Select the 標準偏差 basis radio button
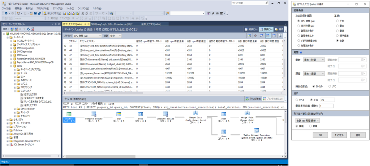Screen dimensions: 370x166 pos(337,36)
